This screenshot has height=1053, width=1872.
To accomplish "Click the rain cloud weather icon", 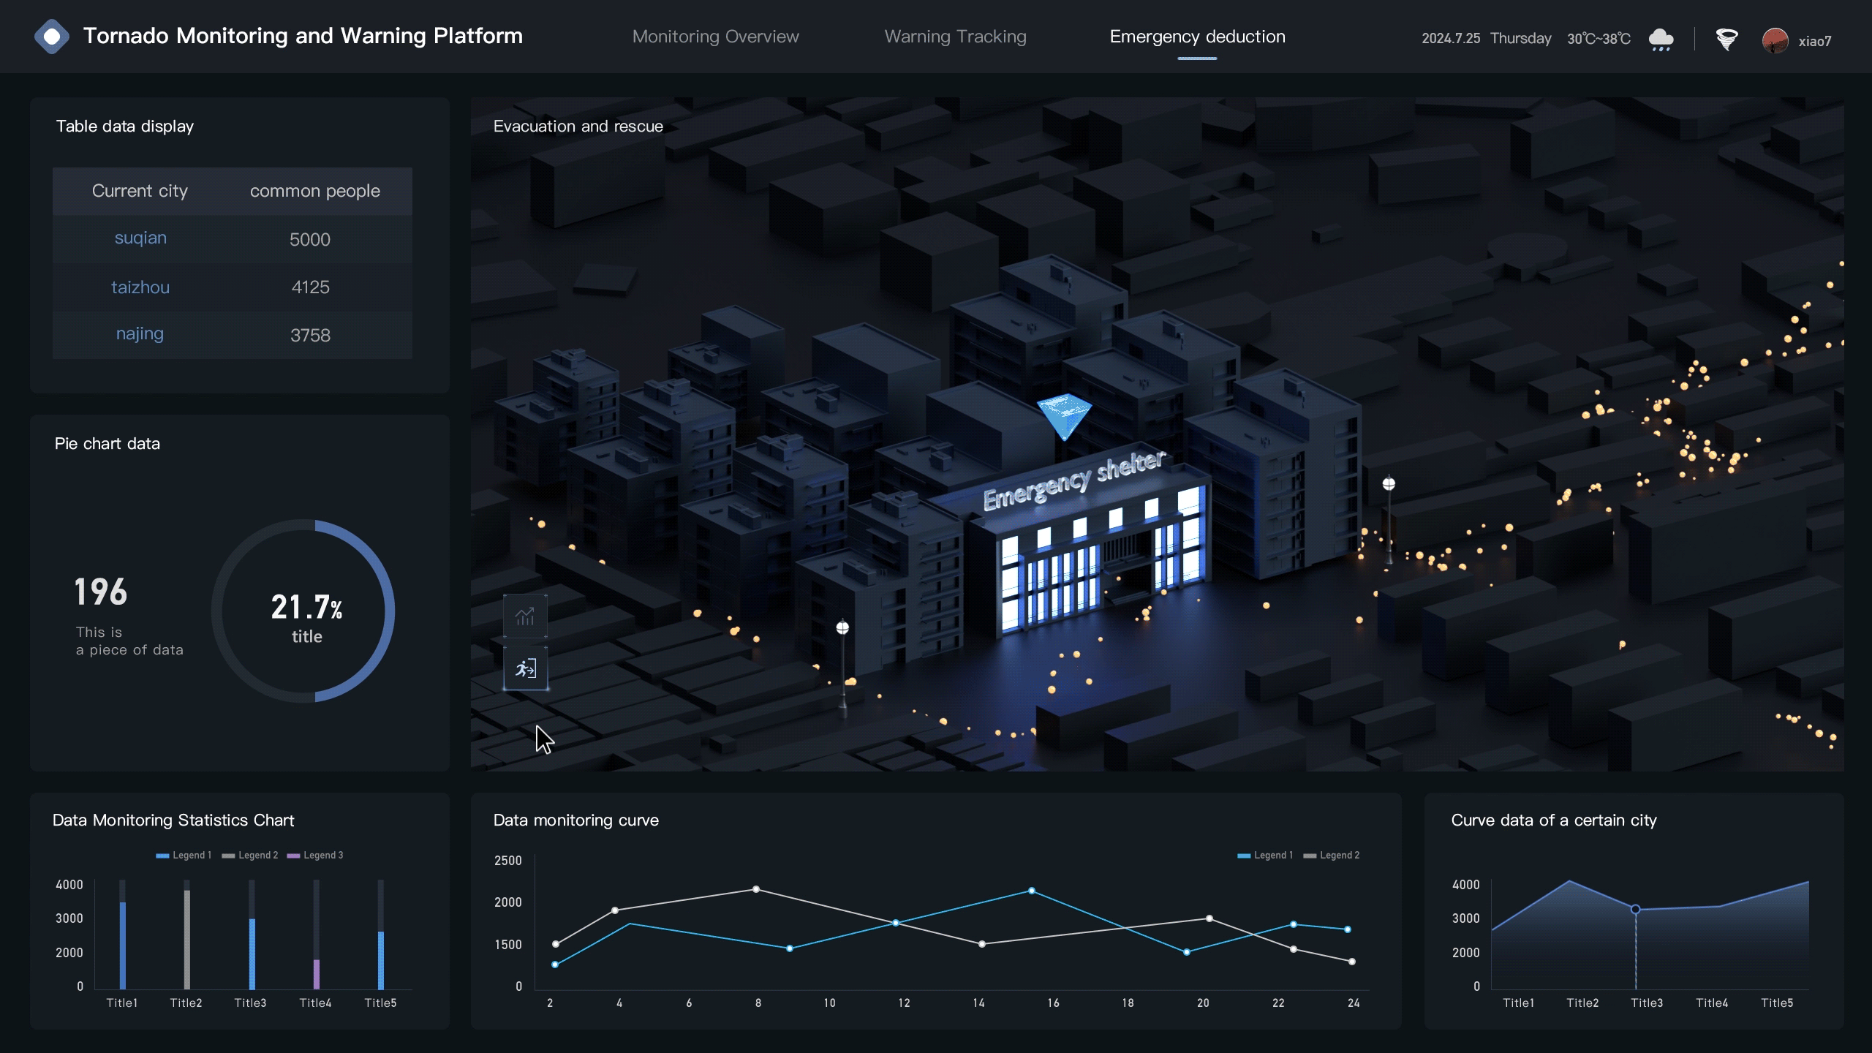I will pyautogui.click(x=1661, y=39).
